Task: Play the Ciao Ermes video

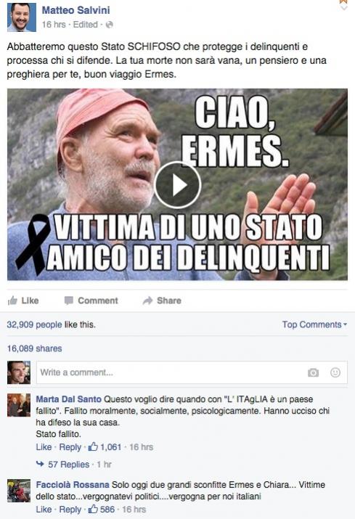Action: click(x=177, y=185)
